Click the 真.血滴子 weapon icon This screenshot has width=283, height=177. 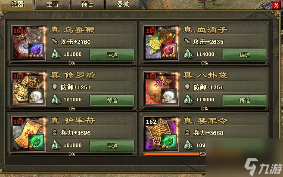(161, 43)
